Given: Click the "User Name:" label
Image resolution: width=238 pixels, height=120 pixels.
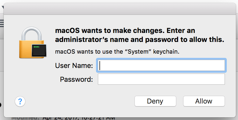Looking at the screenshot, I should 74,66.
